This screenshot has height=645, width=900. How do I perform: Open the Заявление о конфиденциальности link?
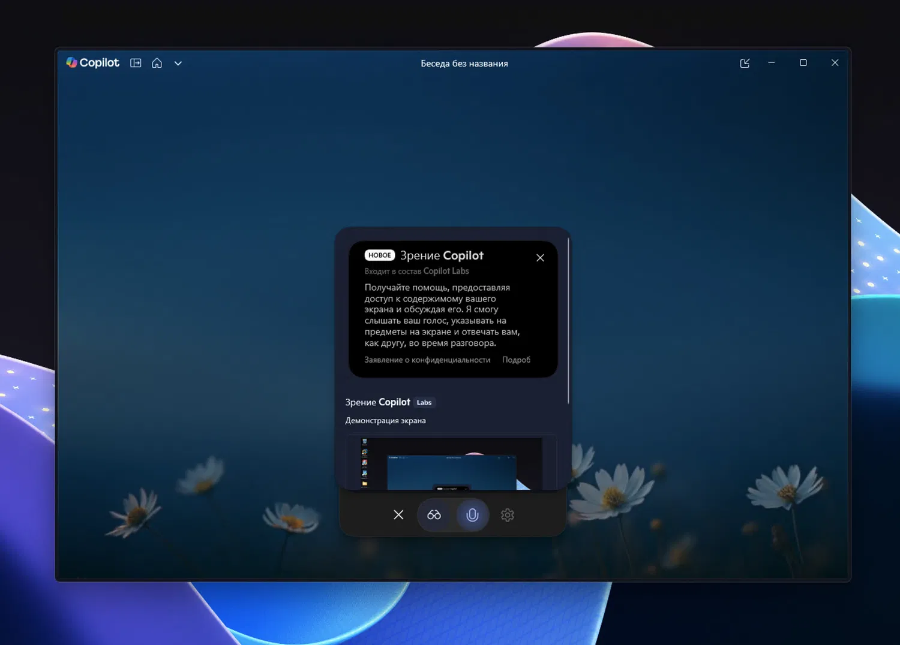point(427,360)
